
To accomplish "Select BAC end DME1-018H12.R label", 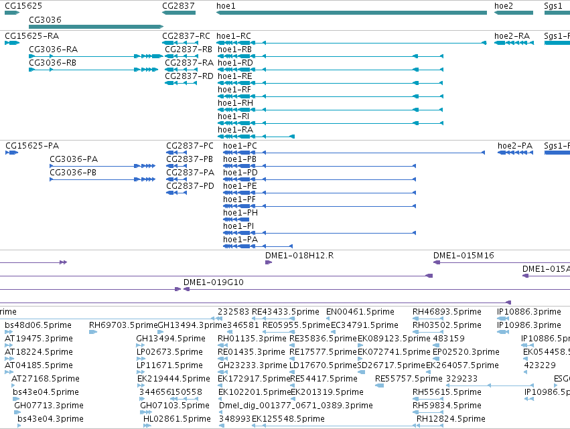I will (x=299, y=256).
